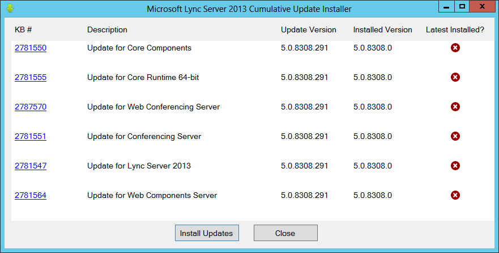The height and width of the screenshot is (253, 499).
Task: Click the installer app icon in title bar
Action: click(x=10, y=9)
